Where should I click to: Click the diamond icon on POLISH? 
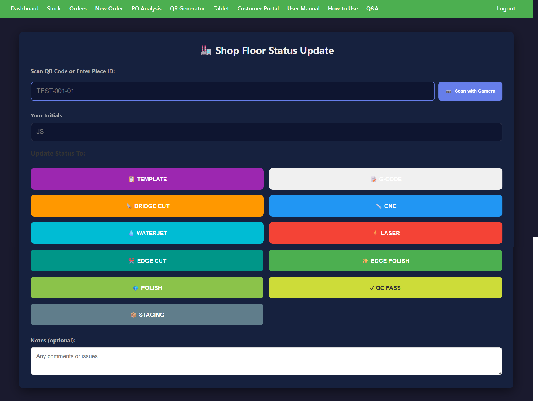tap(135, 288)
